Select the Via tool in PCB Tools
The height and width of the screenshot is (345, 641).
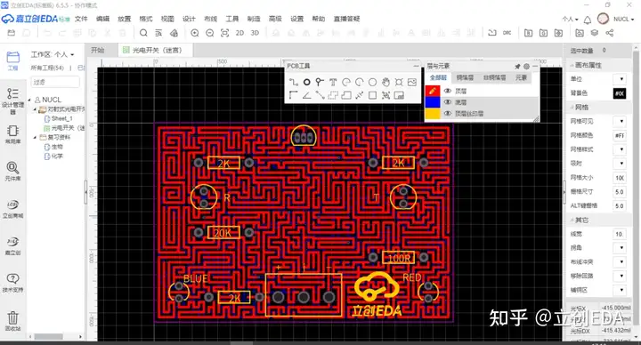(320, 82)
